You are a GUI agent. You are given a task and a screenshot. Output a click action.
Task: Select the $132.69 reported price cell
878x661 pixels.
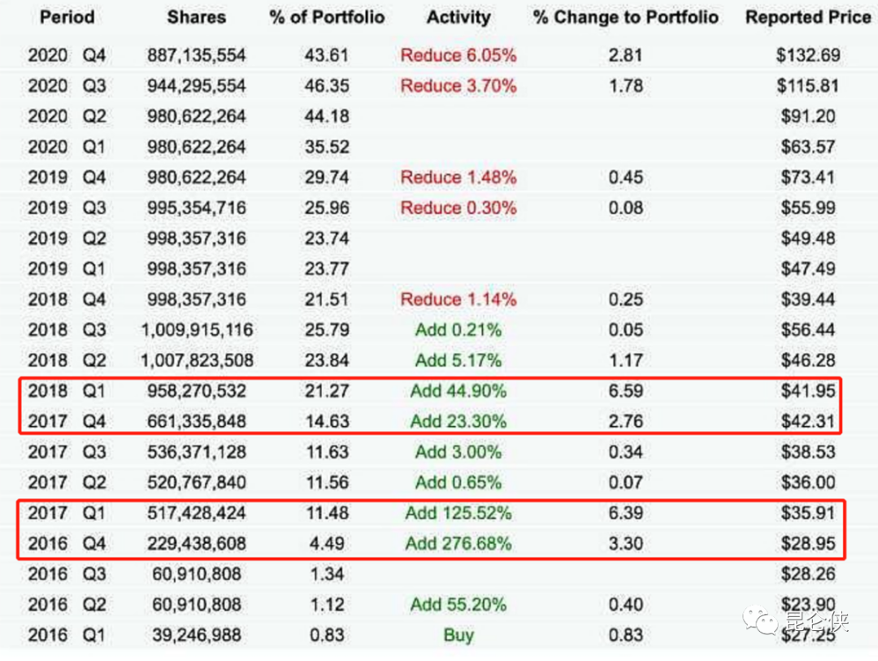coord(807,55)
